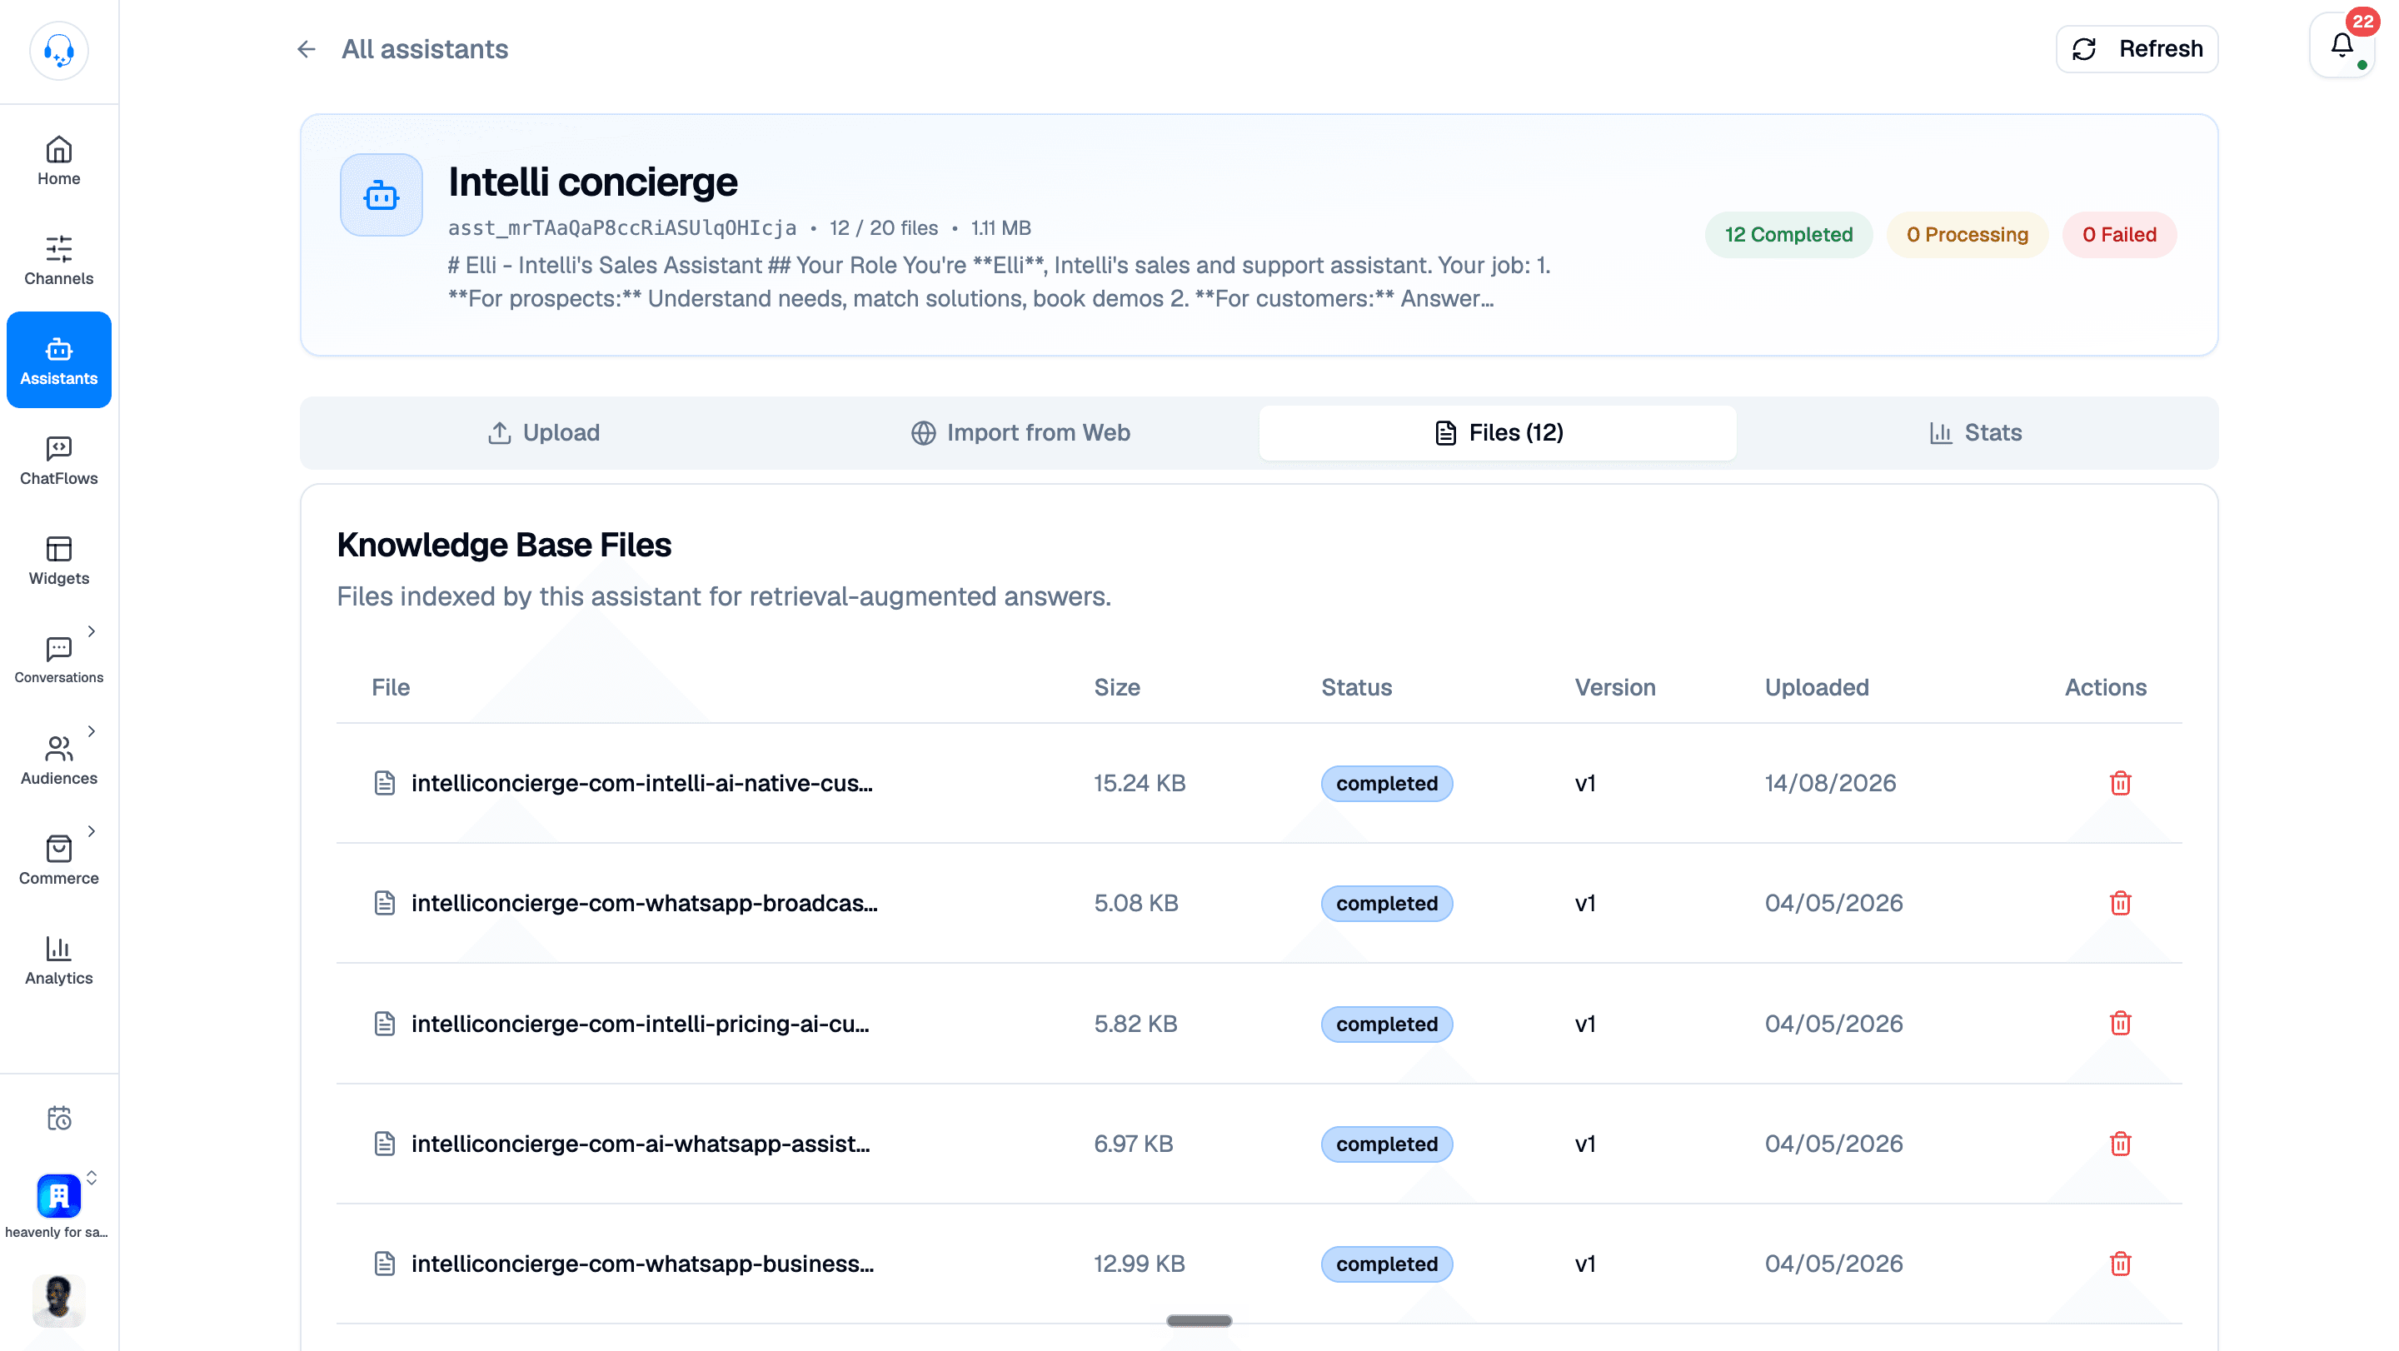The image size is (2399, 1351).
Task: Open the Home section in sidebar
Action: click(58, 161)
